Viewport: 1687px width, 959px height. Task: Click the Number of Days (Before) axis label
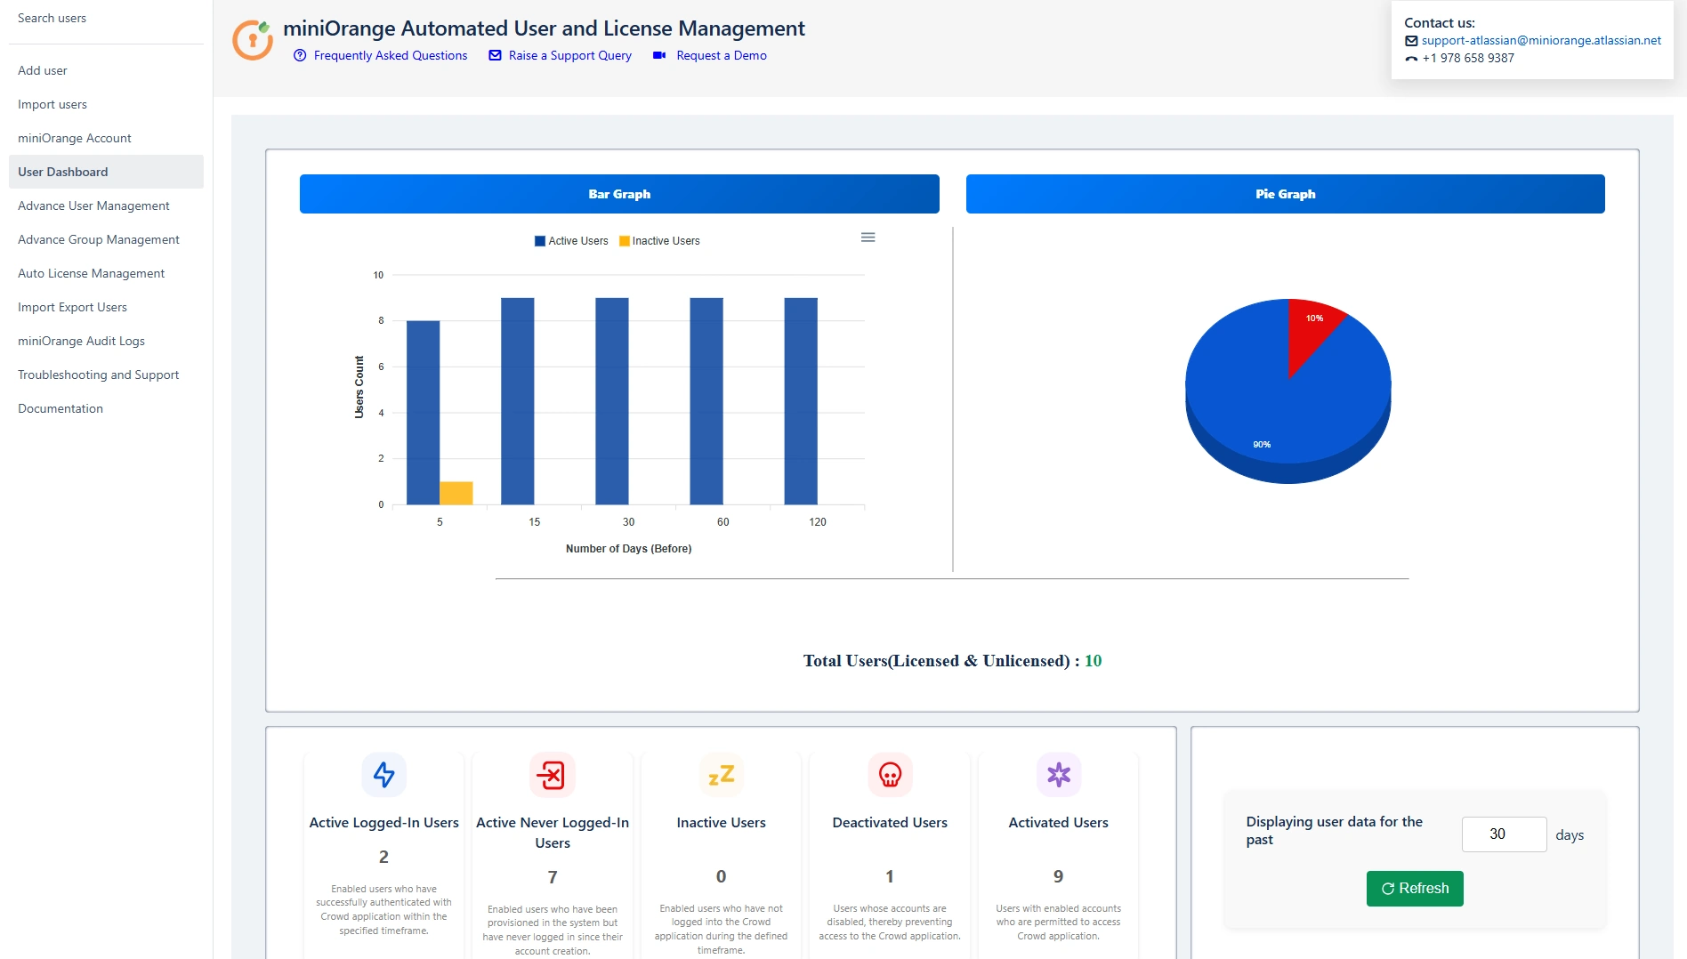point(628,549)
